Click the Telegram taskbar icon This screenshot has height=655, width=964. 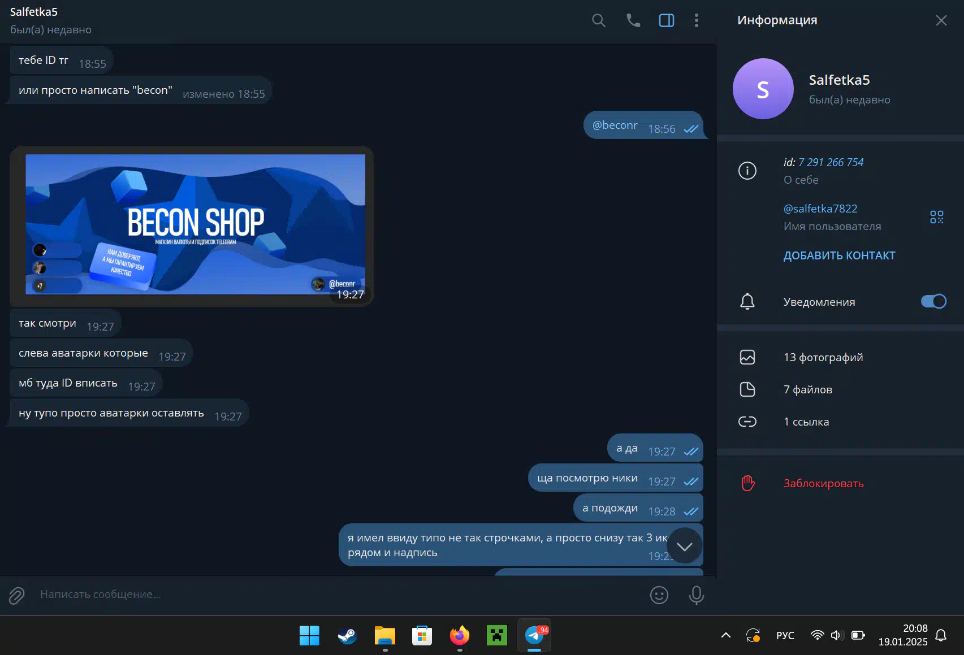[534, 636]
